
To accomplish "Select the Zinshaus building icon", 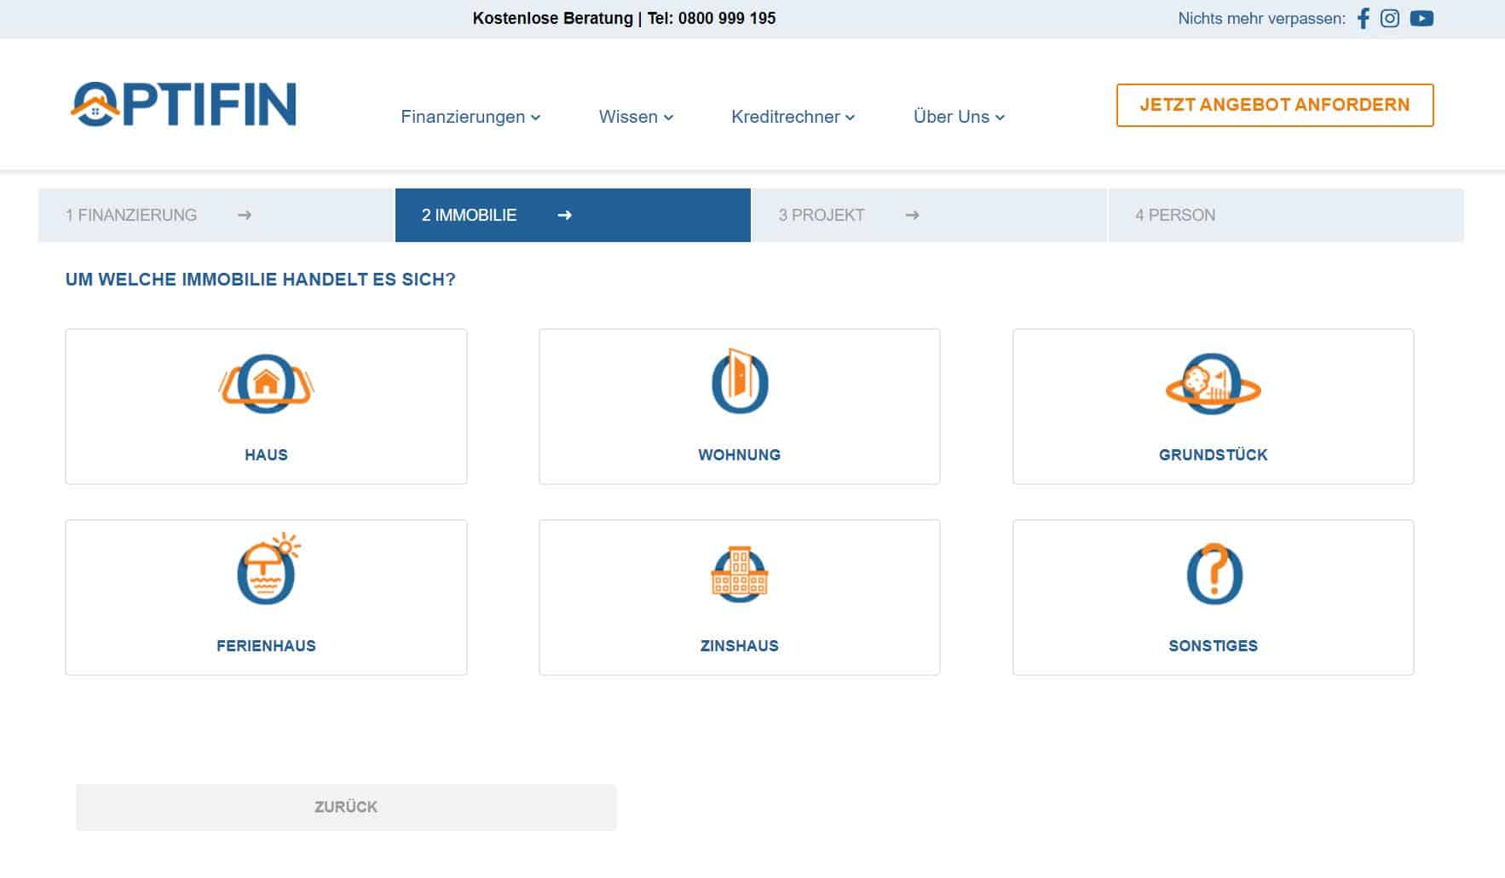I will 740,575.
